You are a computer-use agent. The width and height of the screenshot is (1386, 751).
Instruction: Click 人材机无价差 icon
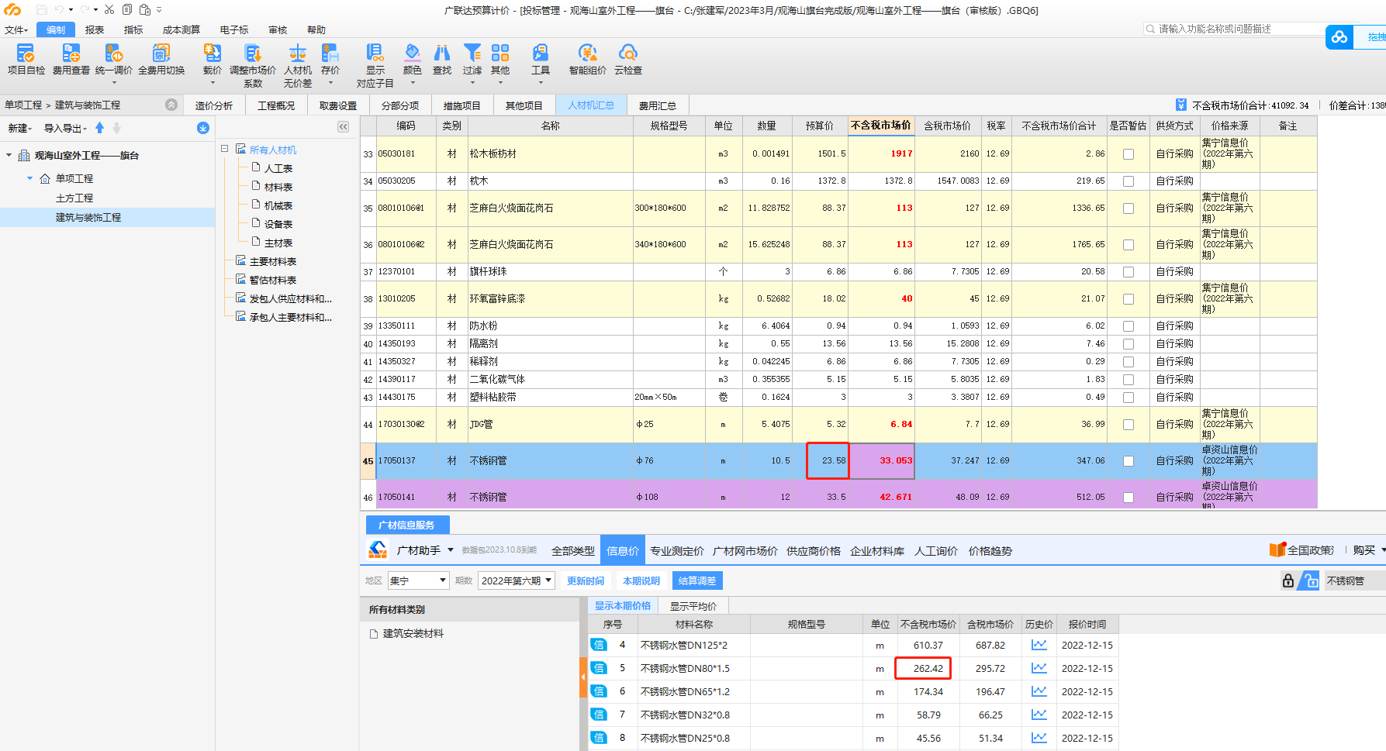click(298, 53)
